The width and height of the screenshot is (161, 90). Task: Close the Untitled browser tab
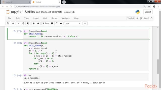[x=59, y=2]
